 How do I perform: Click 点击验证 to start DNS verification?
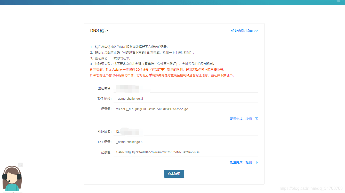point(174,174)
